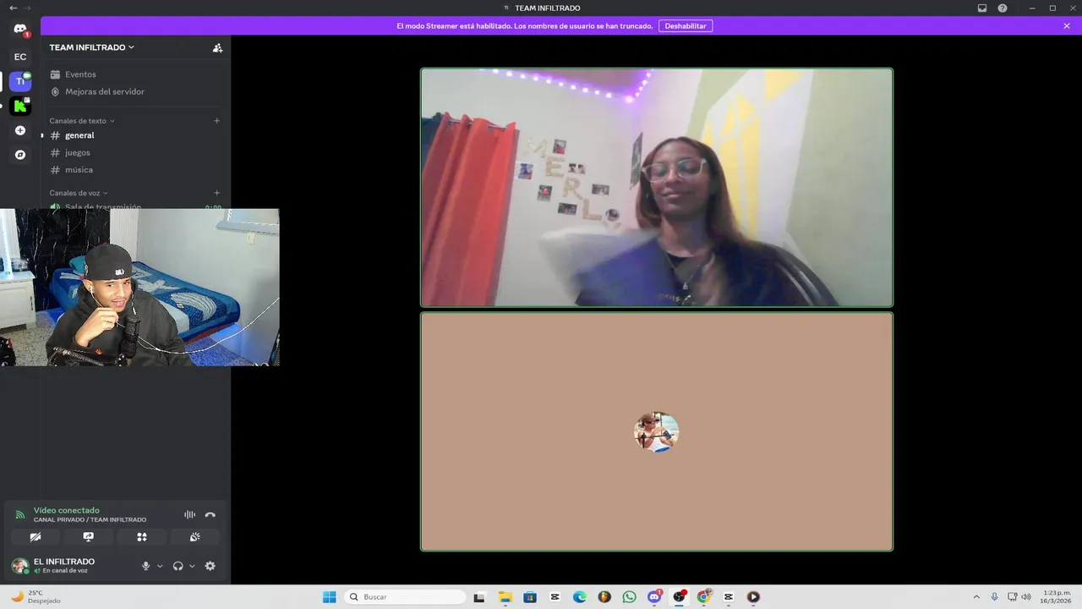Select the TI server icon
The height and width of the screenshot is (609, 1082).
(x=20, y=81)
